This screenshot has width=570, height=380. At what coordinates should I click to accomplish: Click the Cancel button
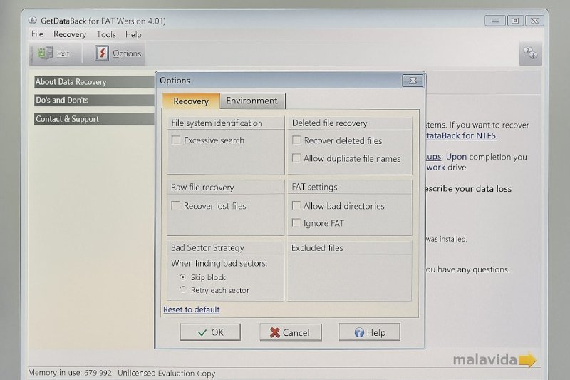click(x=290, y=332)
